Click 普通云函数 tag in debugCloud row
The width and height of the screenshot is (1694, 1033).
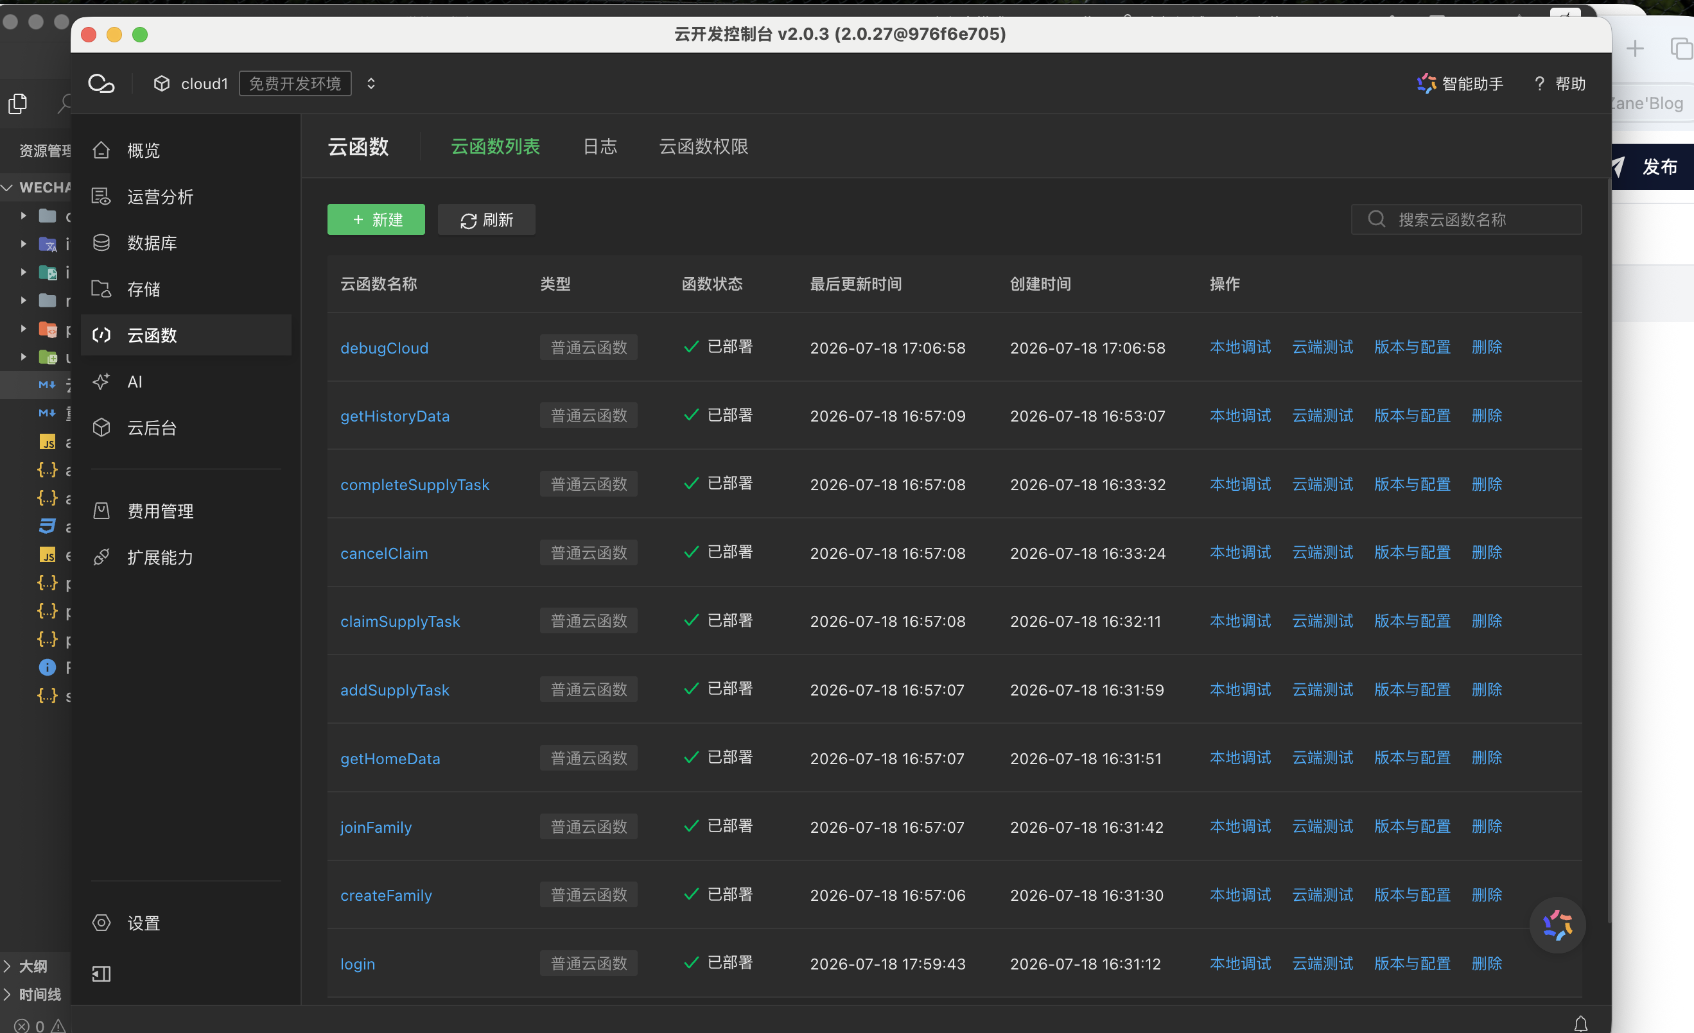point(588,348)
